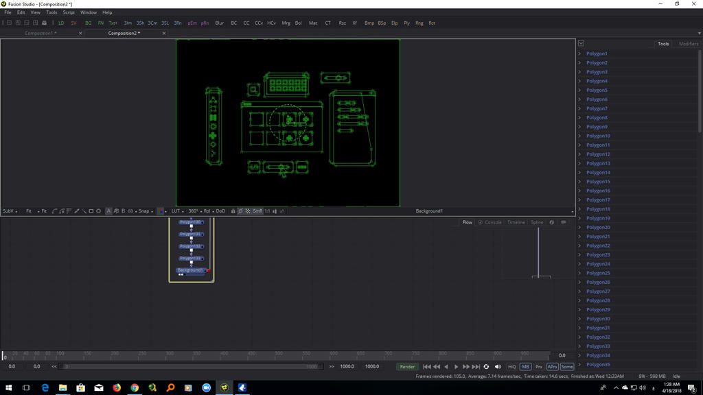The height and width of the screenshot is (395, 703).
Task: Mute audio with the speaker icon
Action: [x=498, y=367]
